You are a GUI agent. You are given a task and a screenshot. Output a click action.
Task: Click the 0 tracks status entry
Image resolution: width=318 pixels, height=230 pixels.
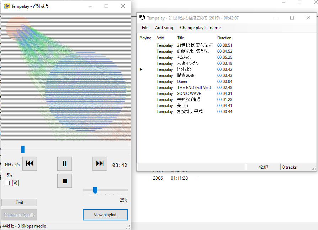pos(290,167)
